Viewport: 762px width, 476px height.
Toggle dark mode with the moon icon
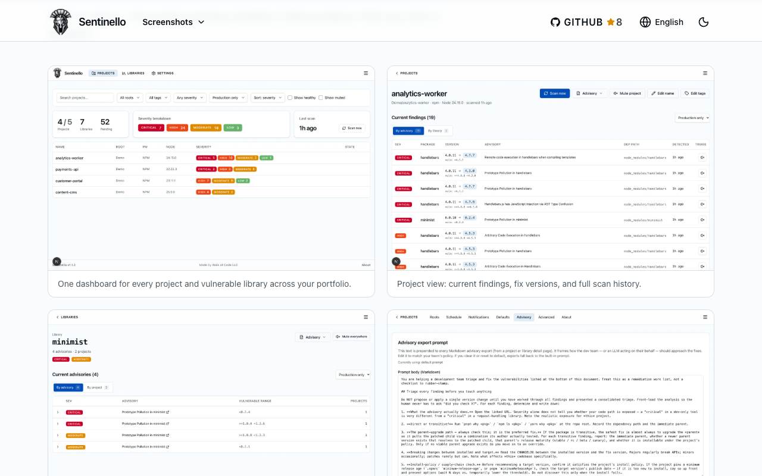coord(703,22)
